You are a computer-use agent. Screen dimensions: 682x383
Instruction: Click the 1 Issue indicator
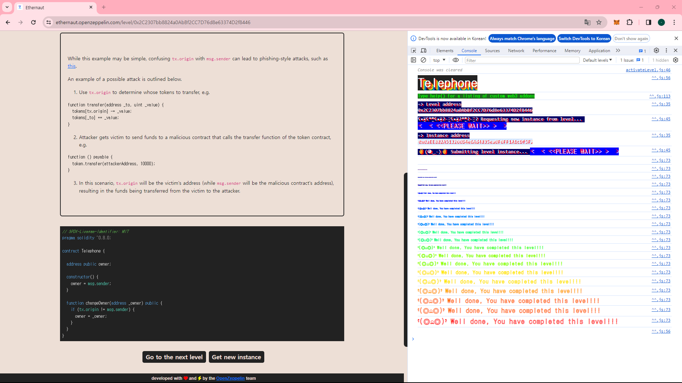tap(632, 60)
